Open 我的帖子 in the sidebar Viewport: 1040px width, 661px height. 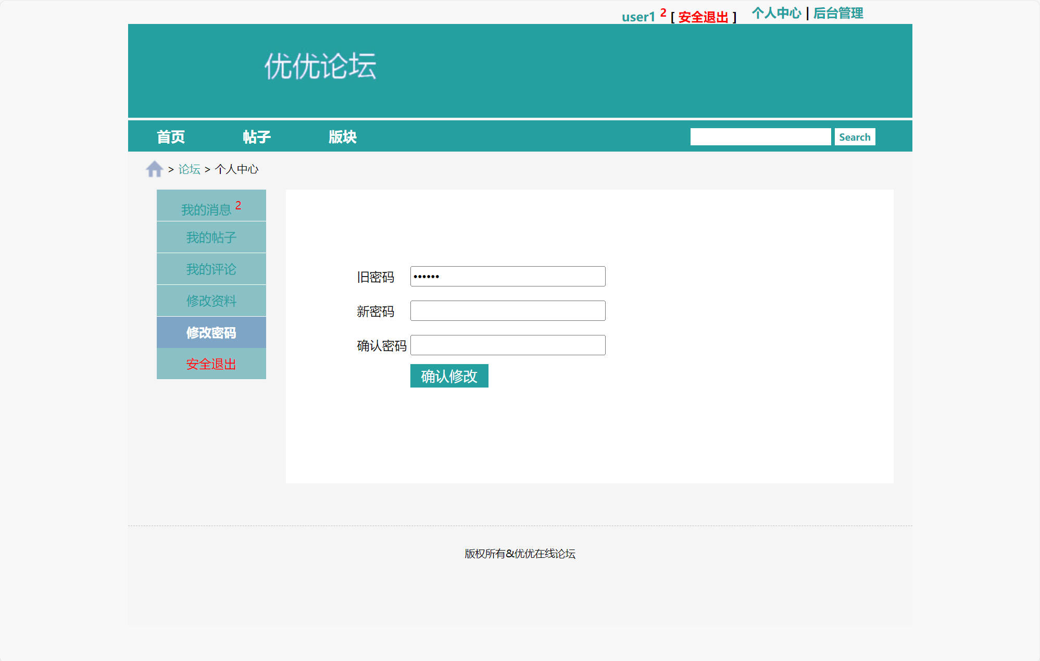click(211, 237)
